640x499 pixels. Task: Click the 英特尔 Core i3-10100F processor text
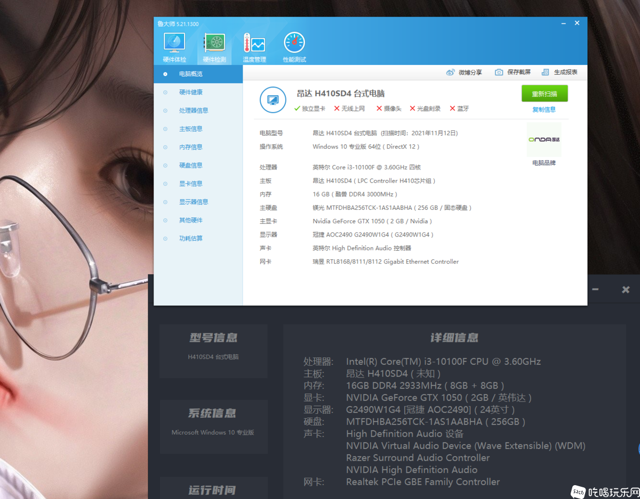[x=366, y=167]
